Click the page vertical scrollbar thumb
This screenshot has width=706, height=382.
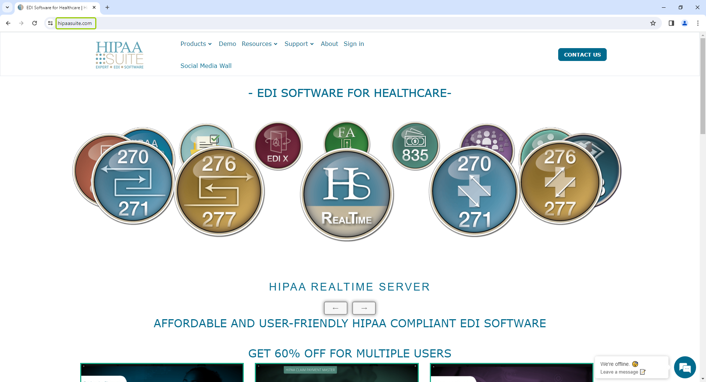point(703,86)
